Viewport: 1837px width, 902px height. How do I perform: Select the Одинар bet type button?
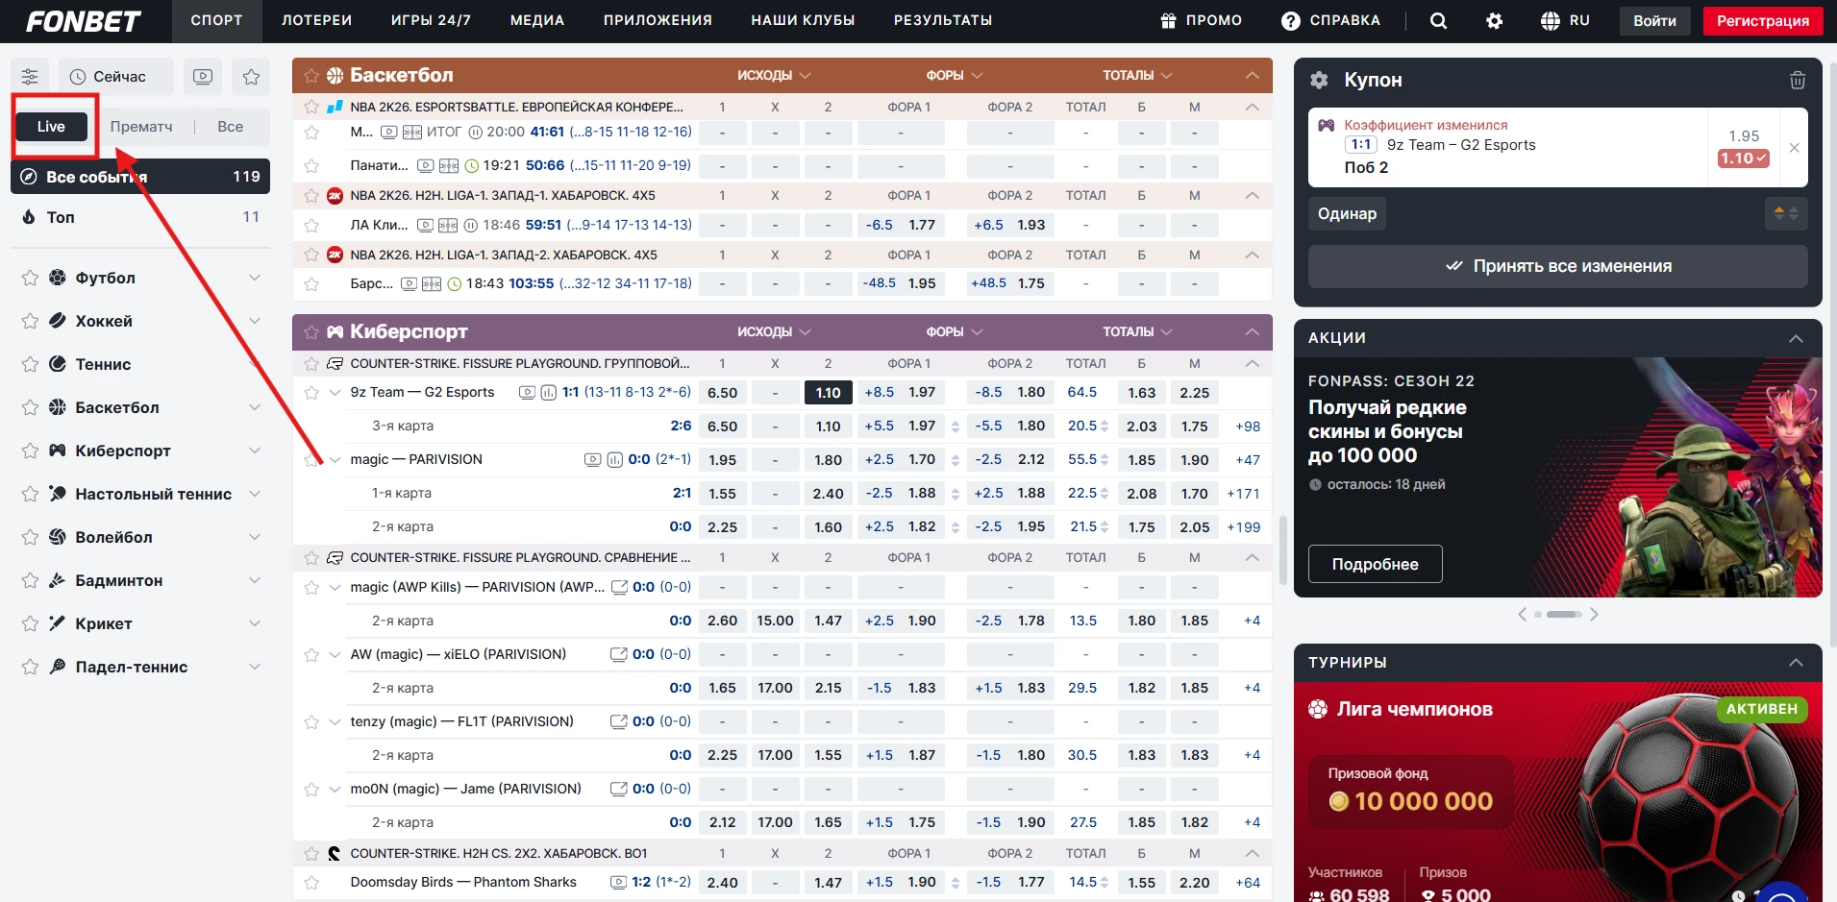pos(1347,213)
